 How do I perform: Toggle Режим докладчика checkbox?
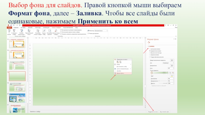88,33
